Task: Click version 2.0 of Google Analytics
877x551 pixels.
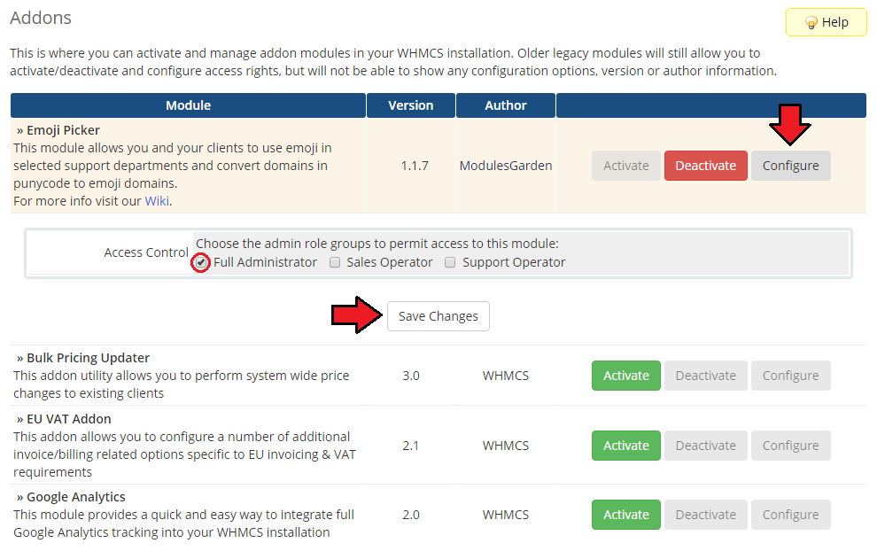Action: tap(410, 515)
